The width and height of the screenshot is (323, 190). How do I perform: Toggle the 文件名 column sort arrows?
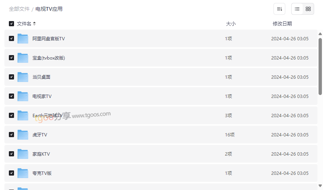coord(34,24)
